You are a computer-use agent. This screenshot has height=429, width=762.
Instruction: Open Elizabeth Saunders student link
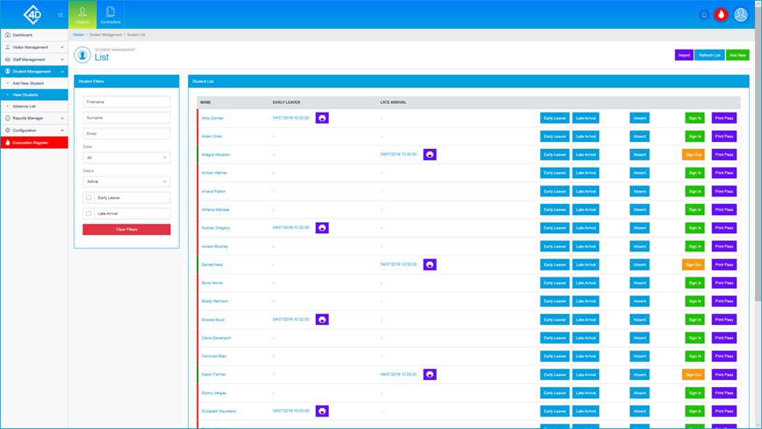tap(219, 411)
